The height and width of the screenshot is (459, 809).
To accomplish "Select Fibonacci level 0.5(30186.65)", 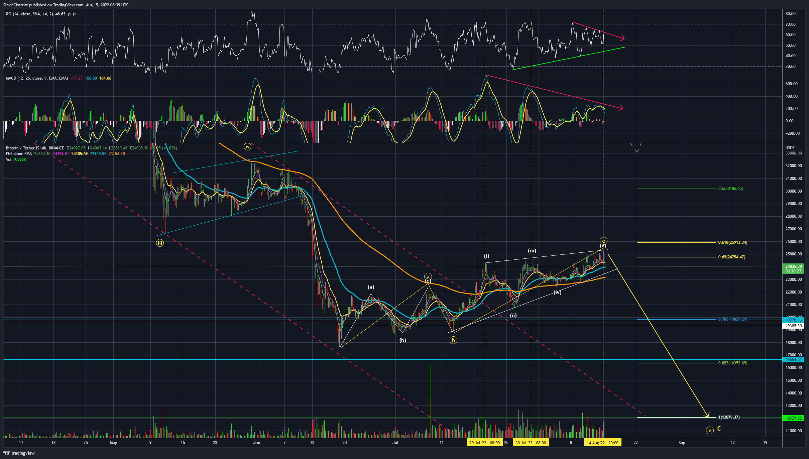I will pyautogui.click(x=730, y=189).
